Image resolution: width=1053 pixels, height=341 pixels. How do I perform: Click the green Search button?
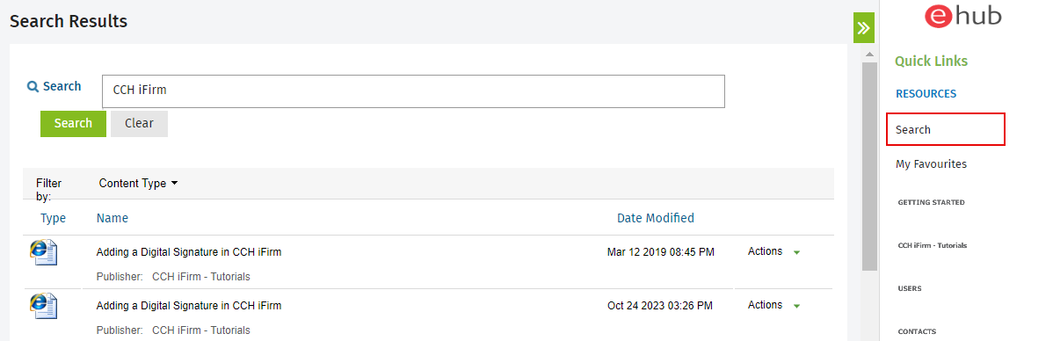tap(73, 124)
